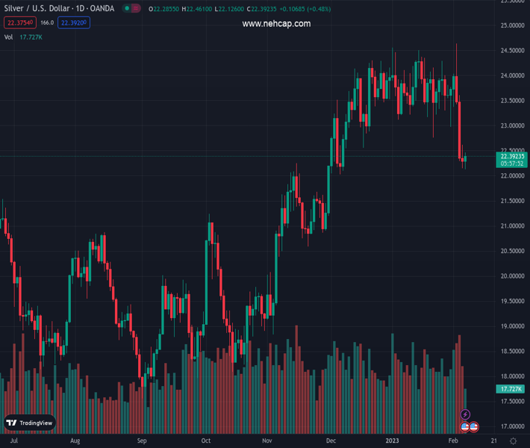530x448 pixels.
Task: Click the TradingView logo badge
Action: pos(29,423)
